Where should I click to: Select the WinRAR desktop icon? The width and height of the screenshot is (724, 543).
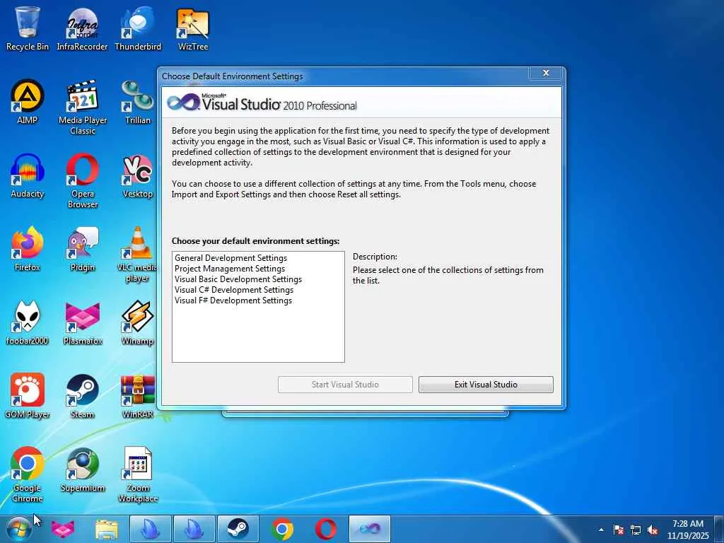click(138, 396)
